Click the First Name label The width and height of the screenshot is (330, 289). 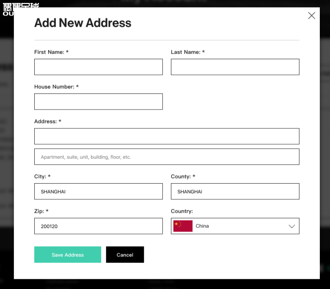(x=51, y=52)
